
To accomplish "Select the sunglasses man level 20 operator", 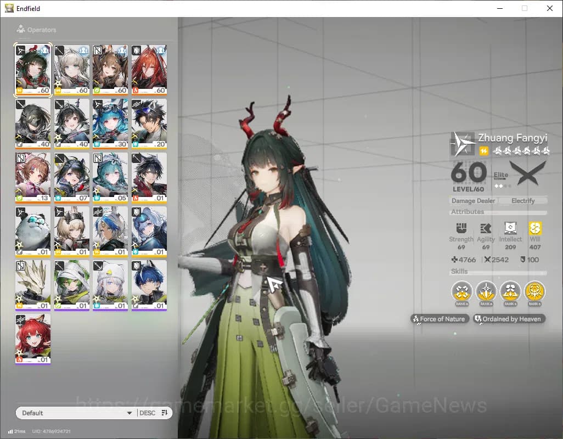I will point(149,124).
